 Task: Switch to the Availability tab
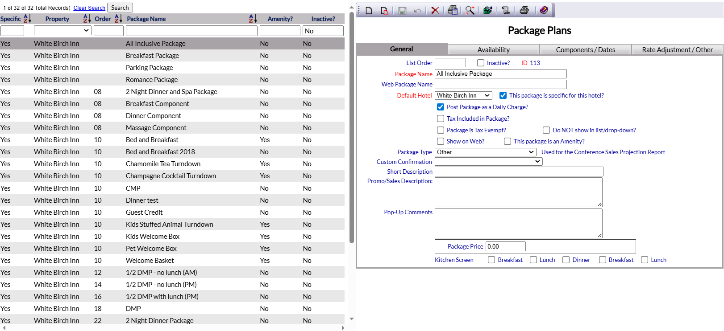493,49
